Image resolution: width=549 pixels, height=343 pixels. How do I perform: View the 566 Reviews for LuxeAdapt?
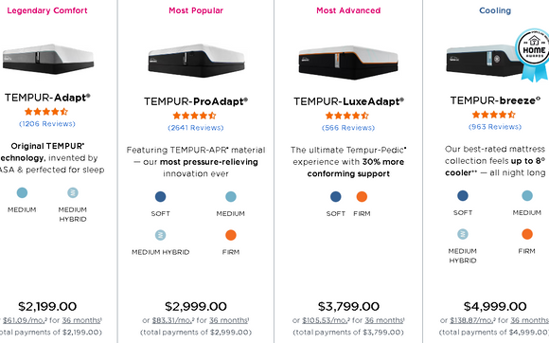pyautogui.click(x=348, y=128)
